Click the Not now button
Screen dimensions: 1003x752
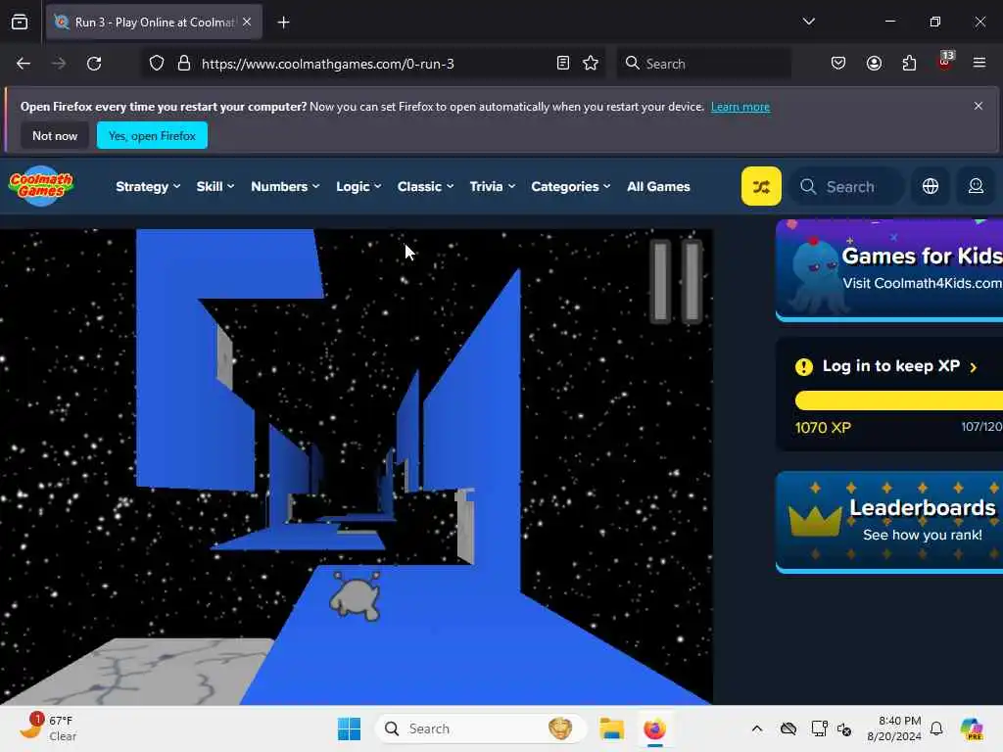click(55, 135)
